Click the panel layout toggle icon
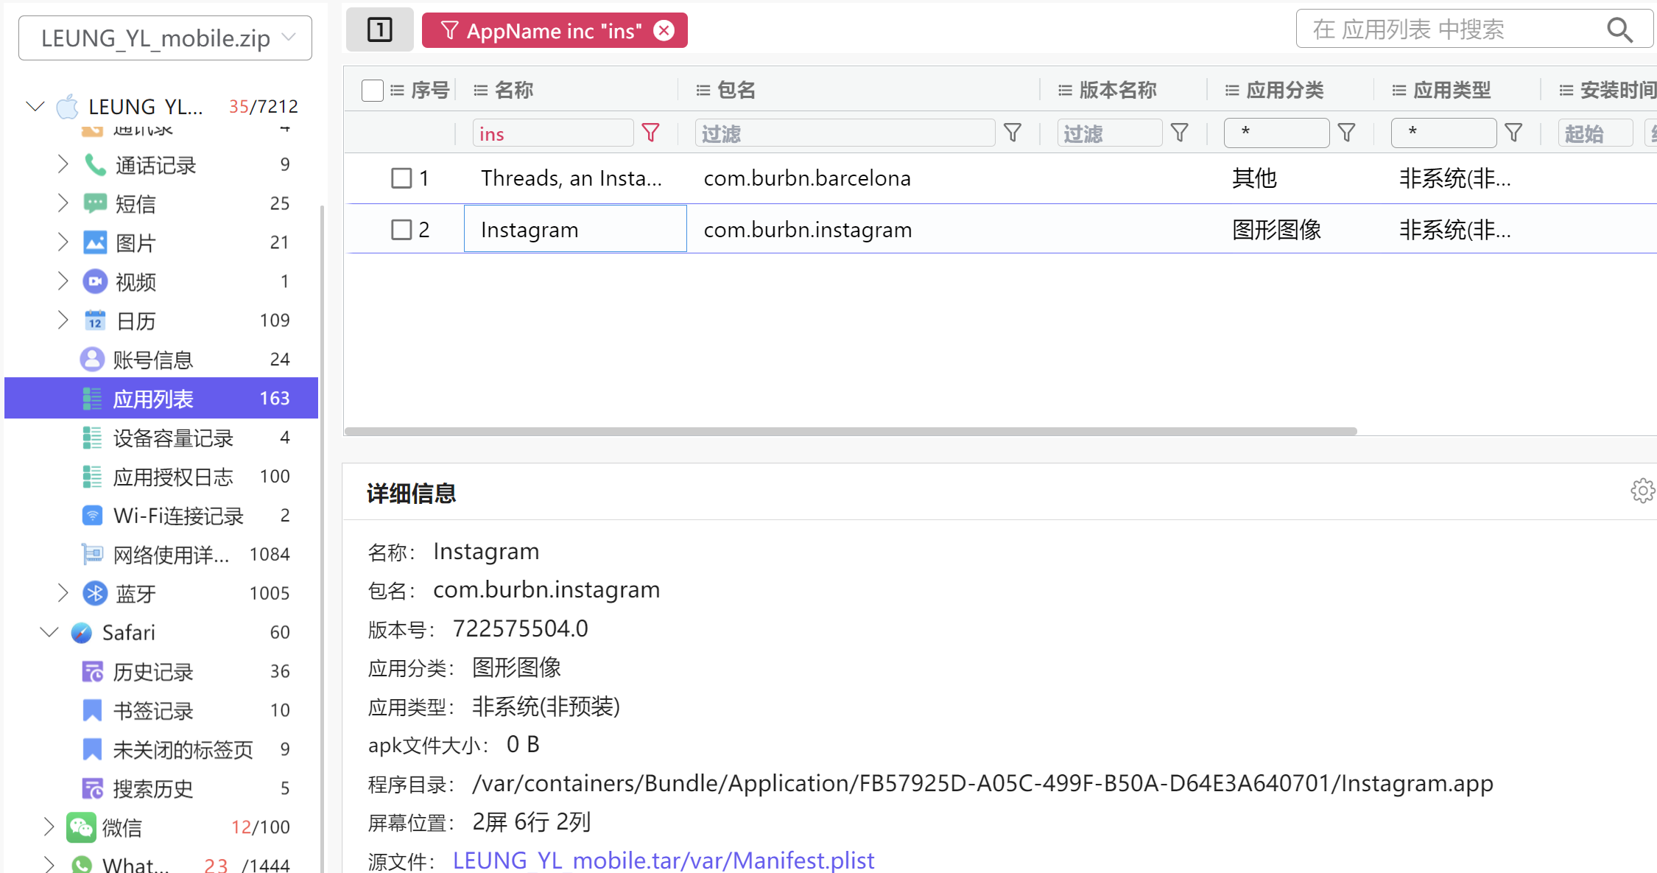This screenshot has height=873, width=1657. [380, 30]
